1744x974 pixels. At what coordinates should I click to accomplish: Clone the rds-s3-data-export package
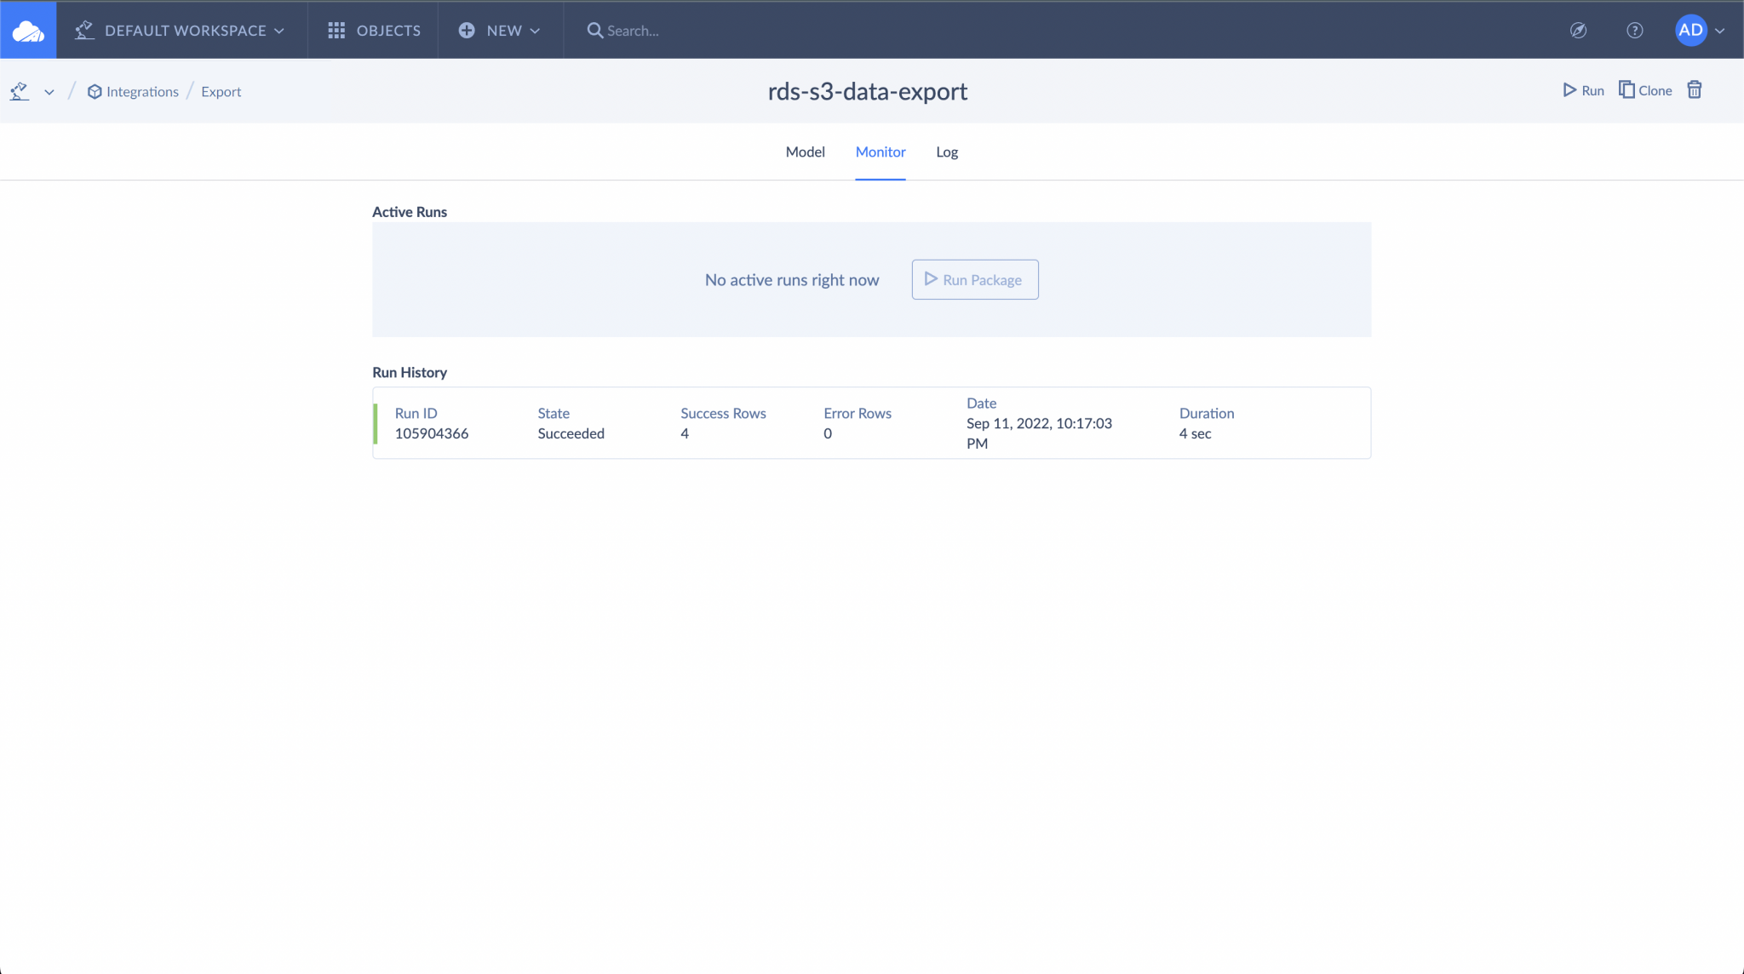1644,89
